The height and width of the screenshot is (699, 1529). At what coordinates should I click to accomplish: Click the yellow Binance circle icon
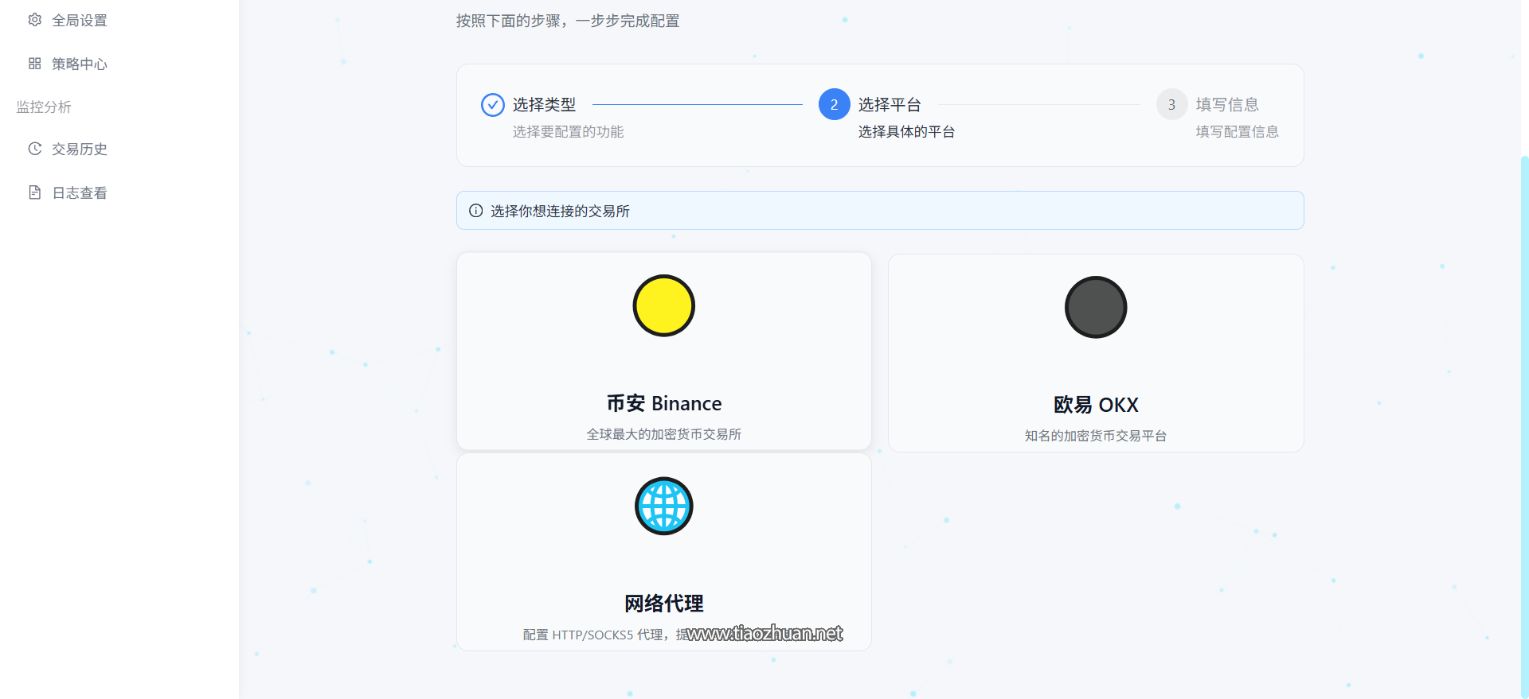663,306
